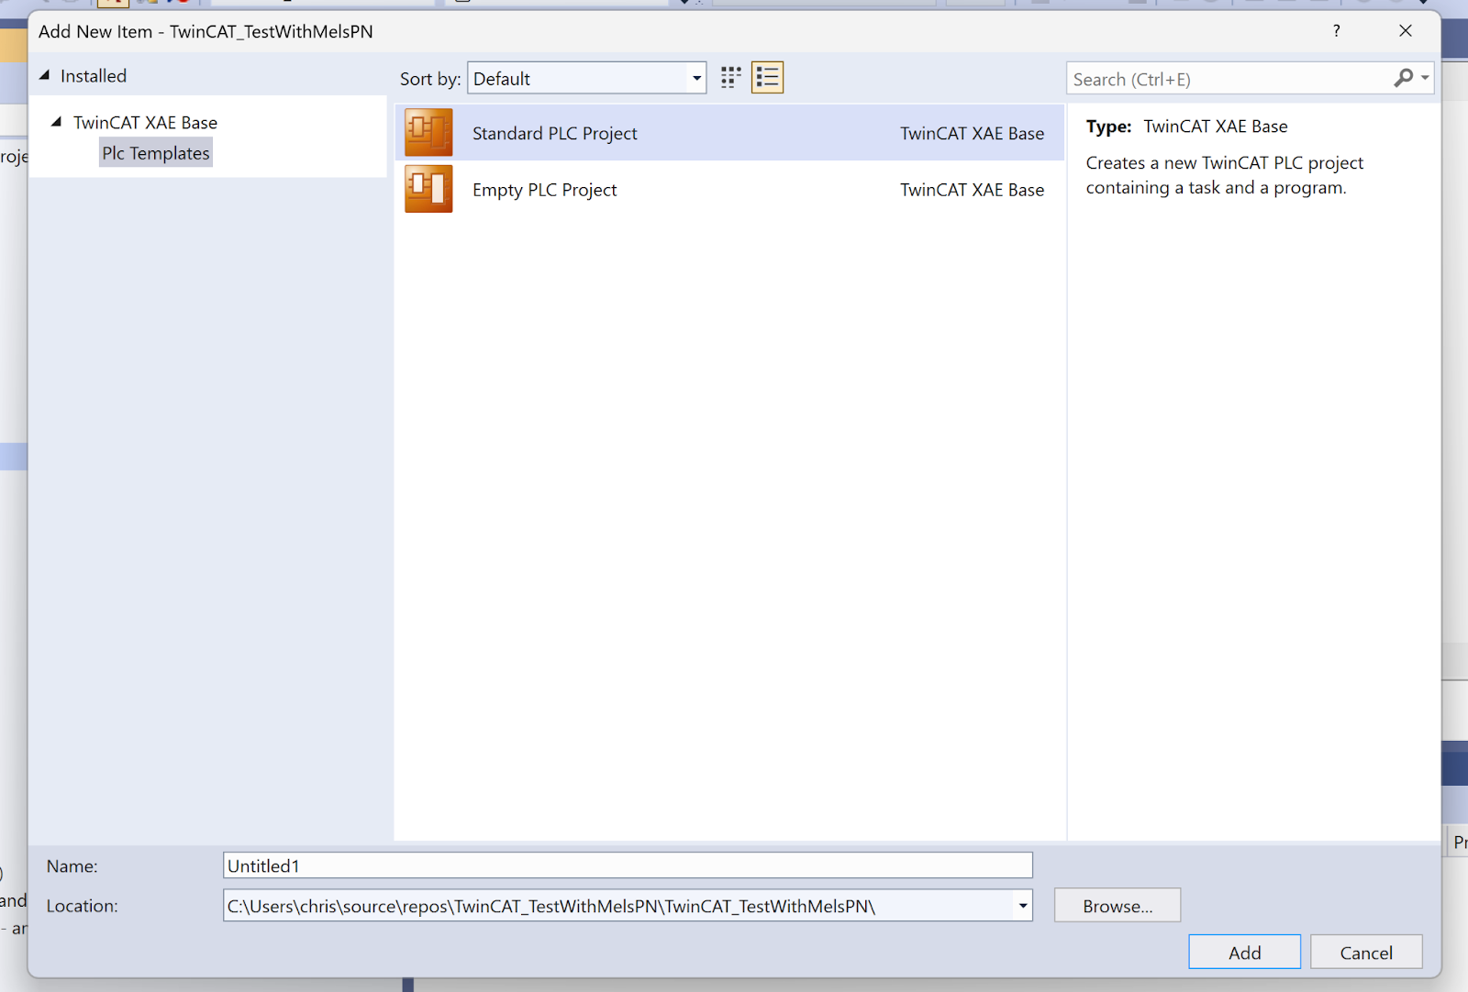Click the Add button
This screenshot has width=1468, height=992.
pyautogui.click(x=1244, y=953)
